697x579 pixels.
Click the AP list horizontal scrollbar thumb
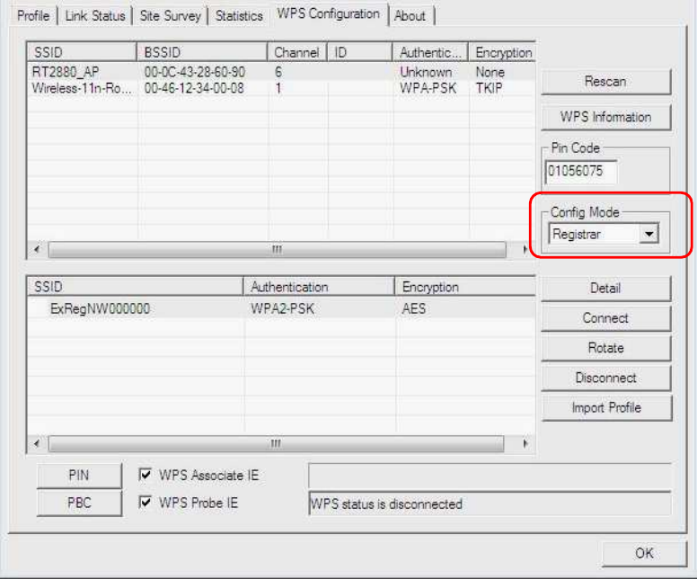click(277, 250)
